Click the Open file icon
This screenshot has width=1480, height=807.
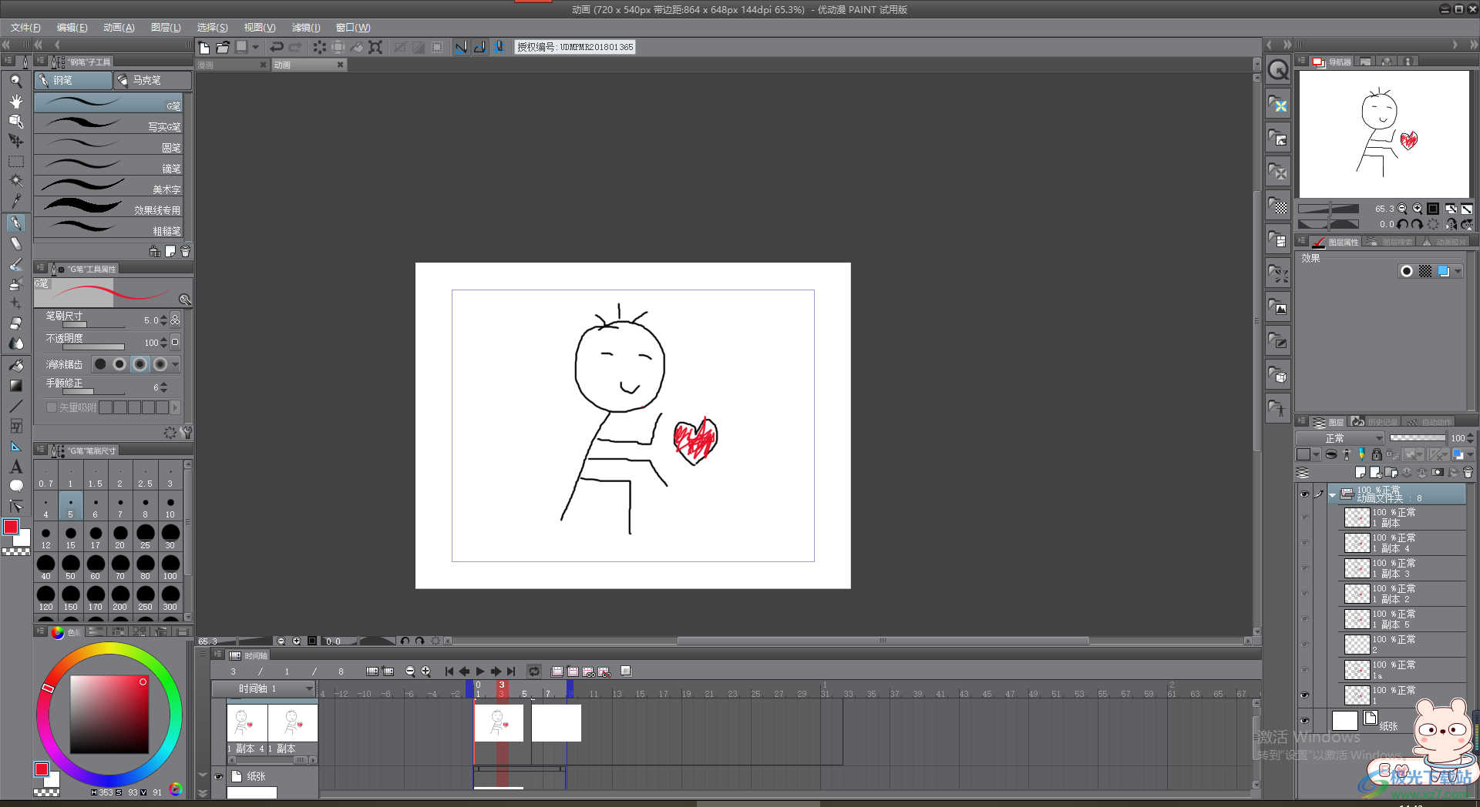click(x=223, y=48)
